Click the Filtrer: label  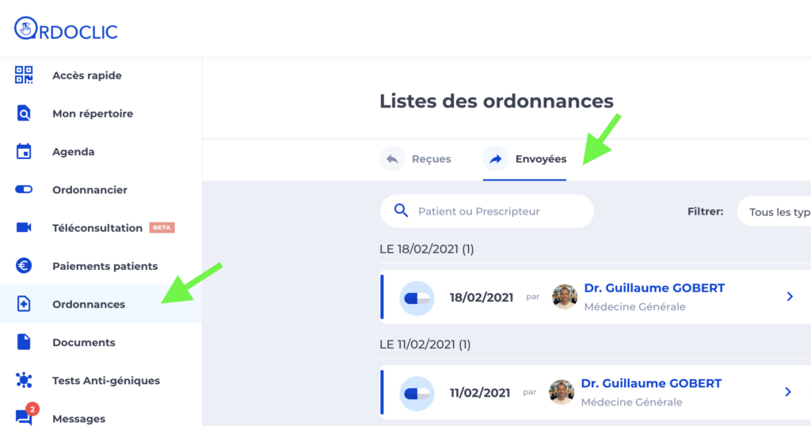coord(705,211)
